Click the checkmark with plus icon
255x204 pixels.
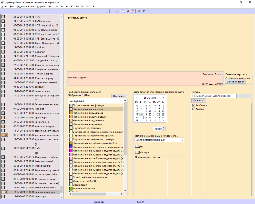click(x=144, y=11)
